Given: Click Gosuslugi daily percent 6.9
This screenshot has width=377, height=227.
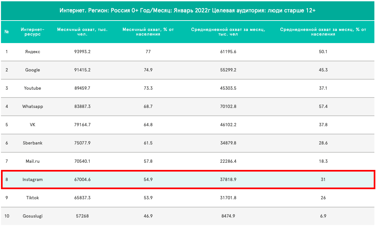Looking at the screenshot, I should [x=323, y=216].
